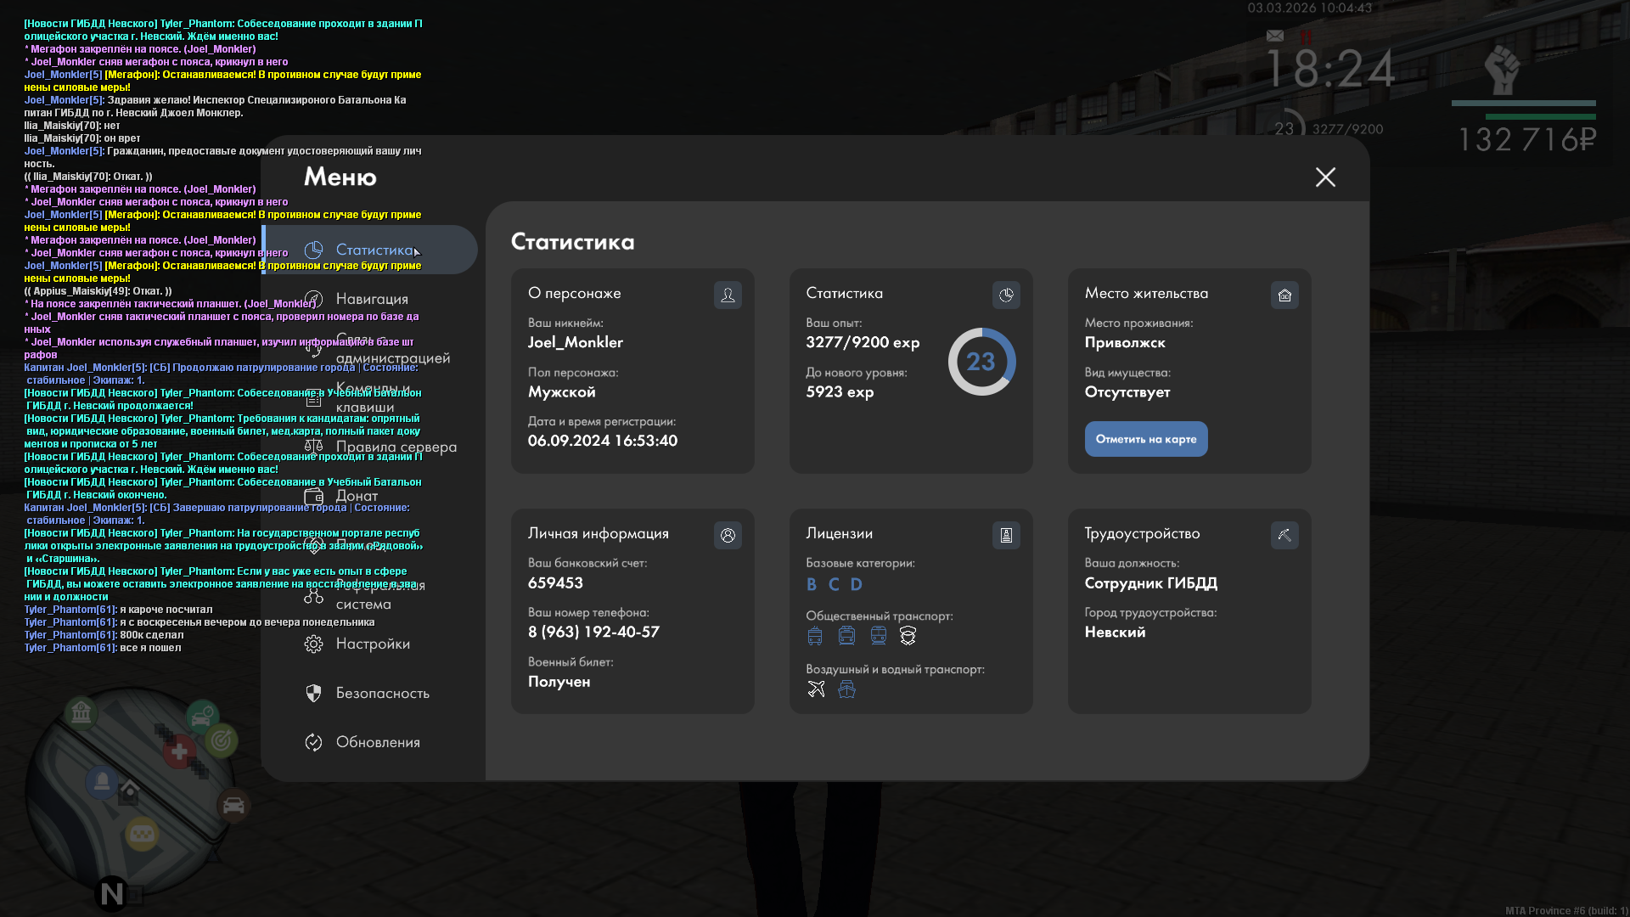Open the Настройки section

tap(373, 644)
